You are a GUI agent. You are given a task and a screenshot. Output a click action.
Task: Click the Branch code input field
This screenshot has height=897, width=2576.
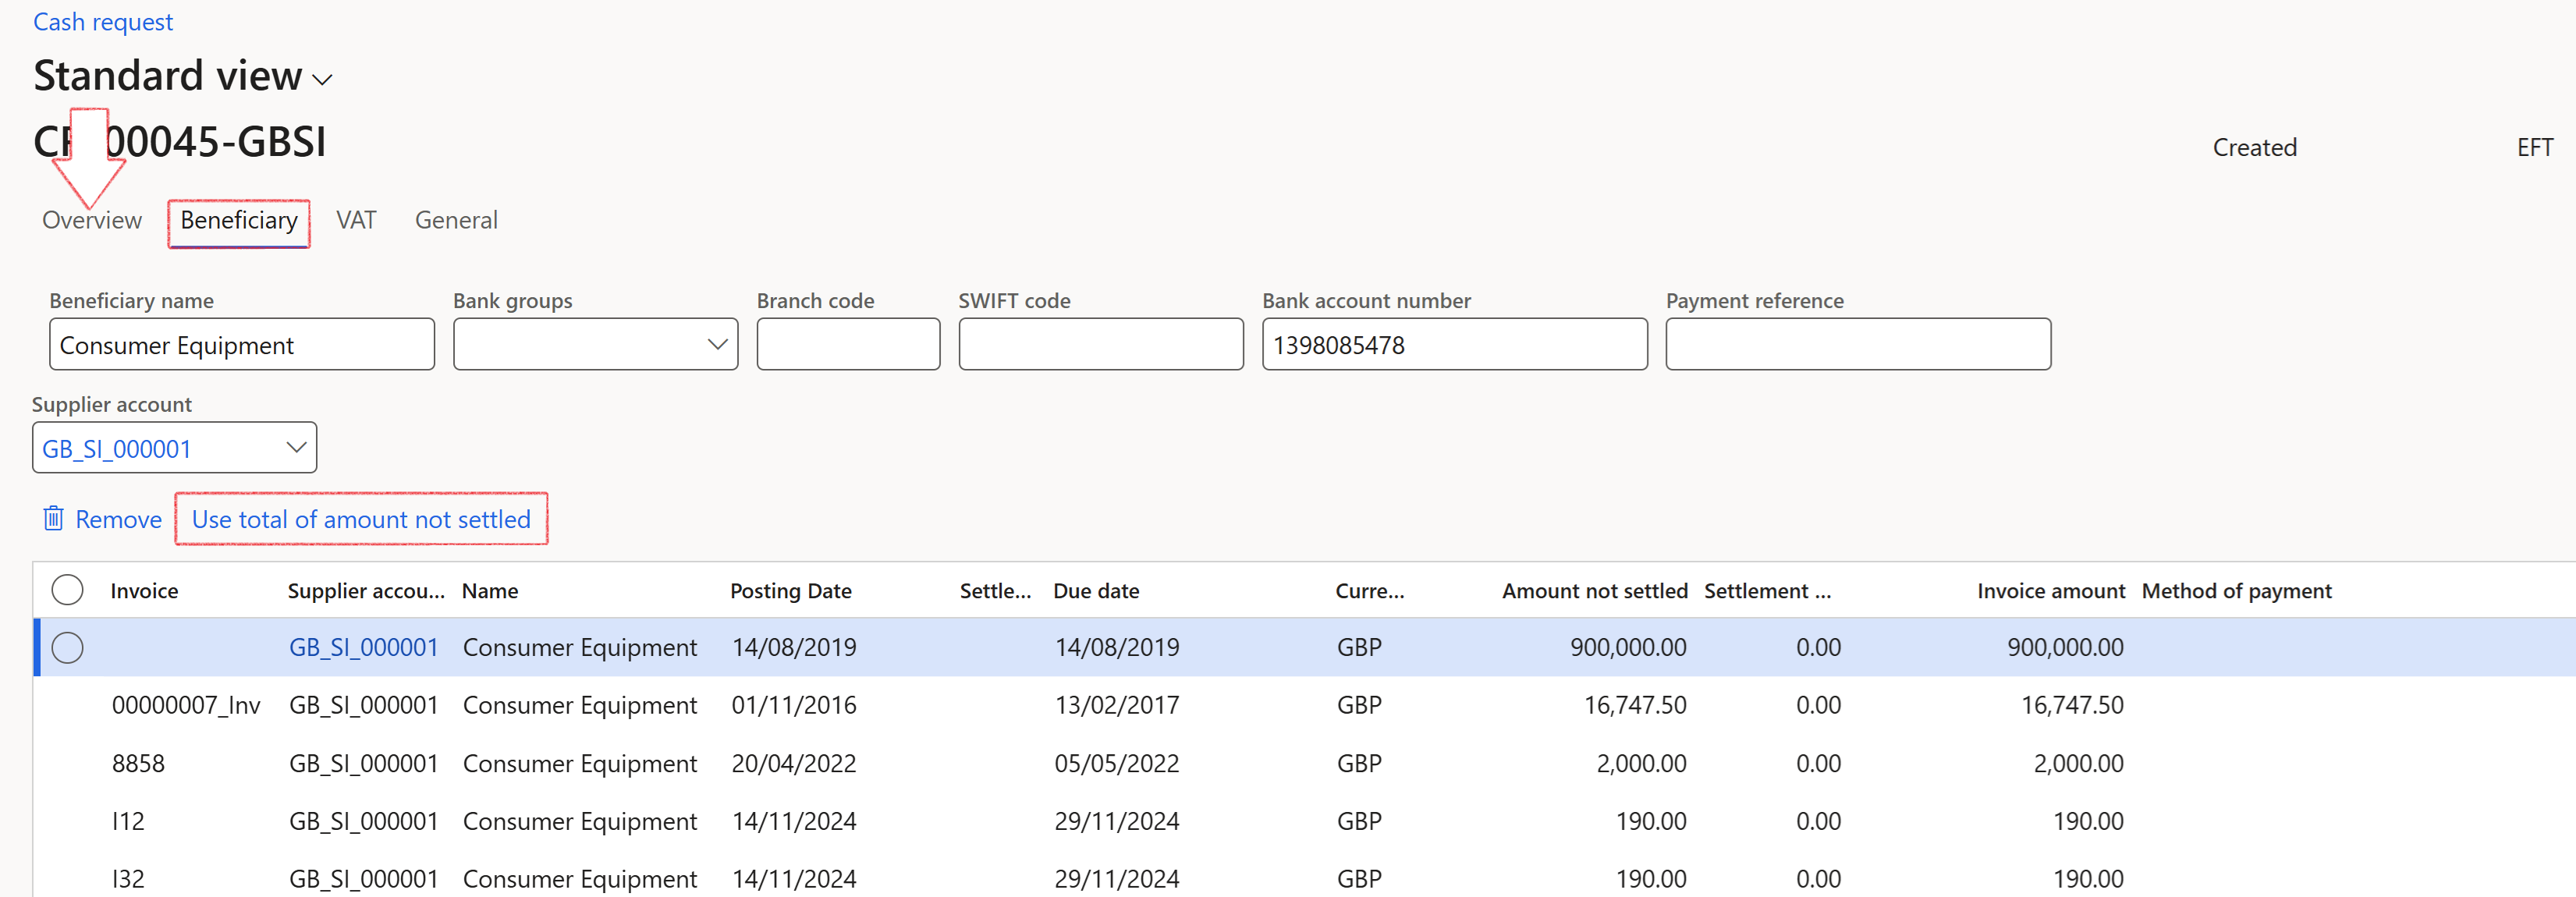click(848, 344)
